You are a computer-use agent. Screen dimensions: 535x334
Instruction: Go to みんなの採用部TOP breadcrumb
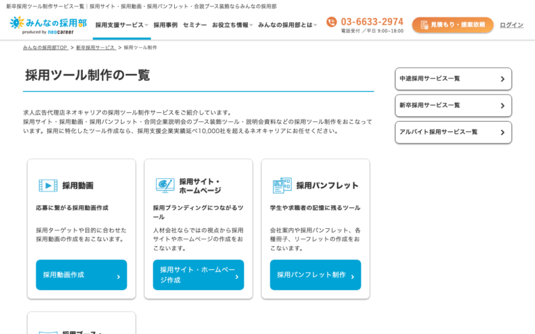point(45,48)
